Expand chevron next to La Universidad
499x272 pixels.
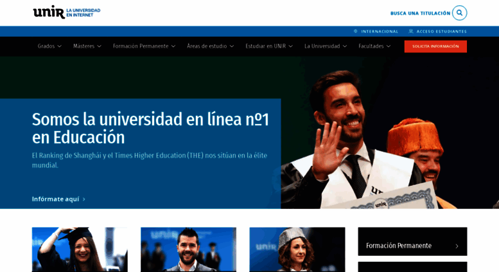click(x=345, y=46)
